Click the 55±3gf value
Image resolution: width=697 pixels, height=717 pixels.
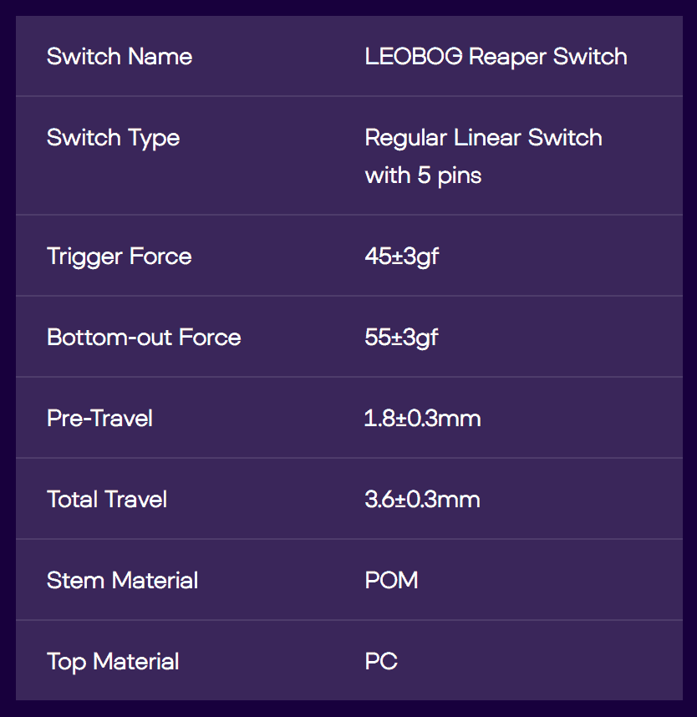(402, 338)
